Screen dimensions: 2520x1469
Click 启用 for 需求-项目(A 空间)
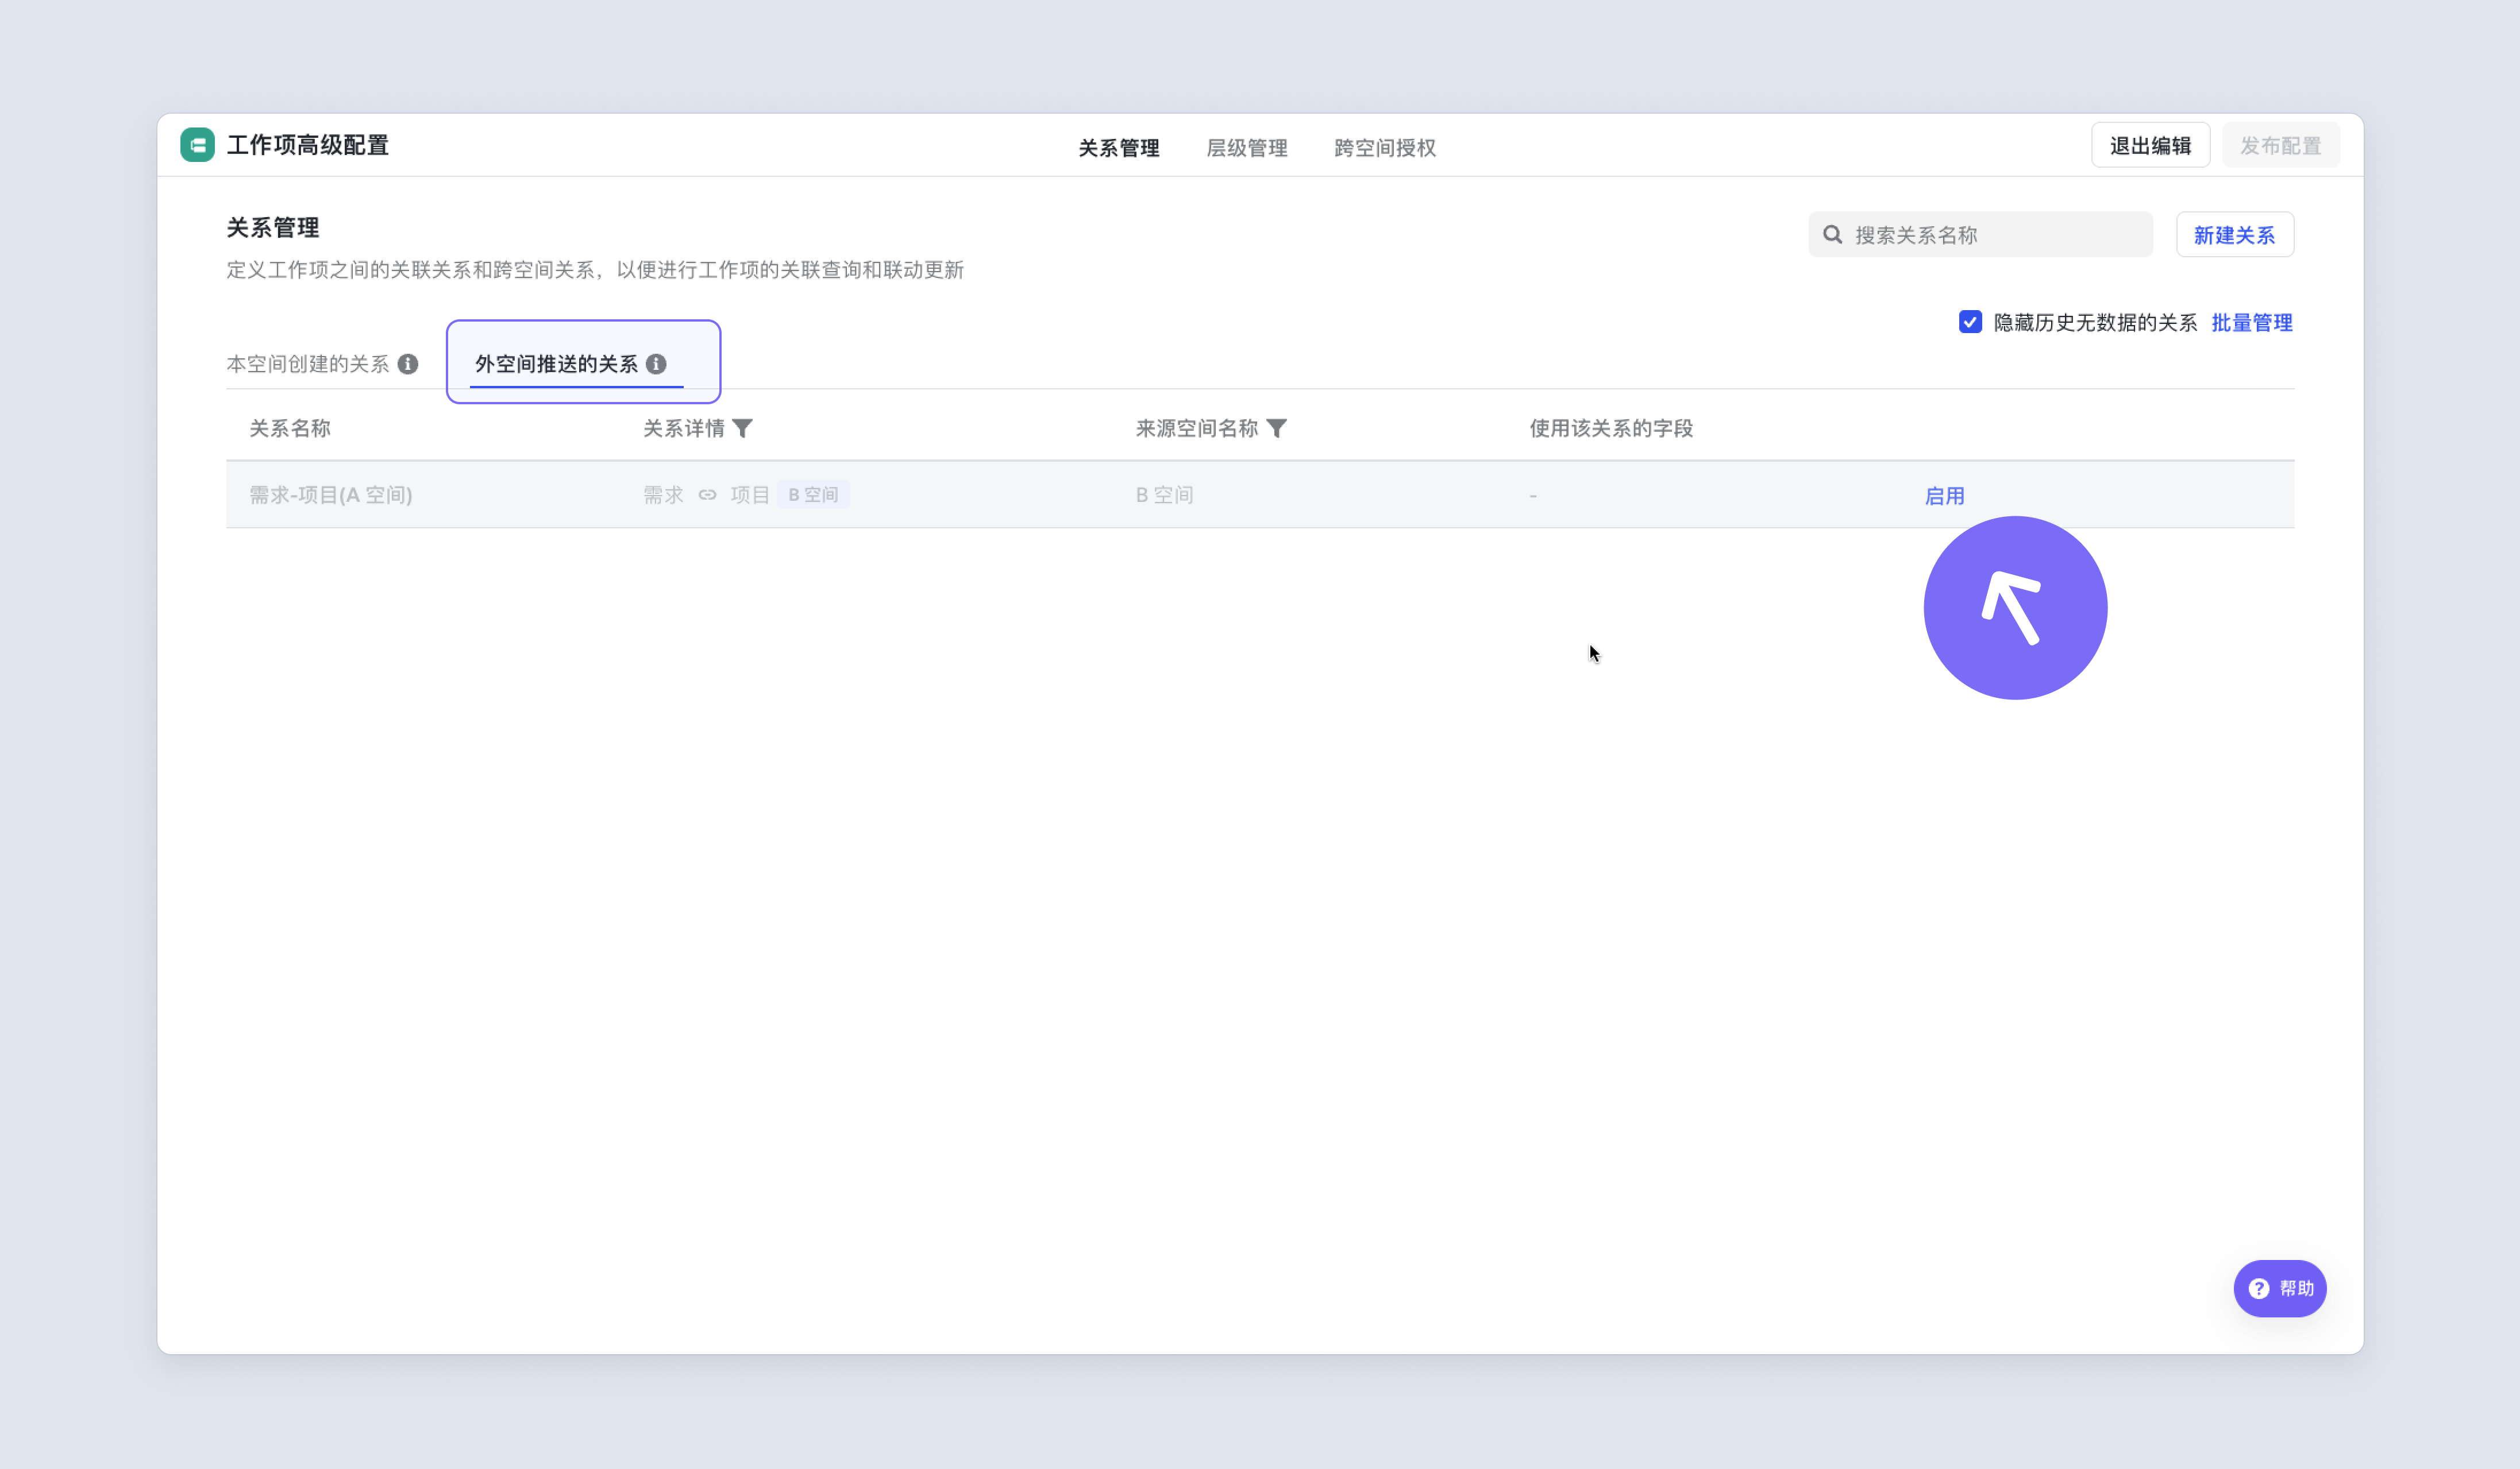[x=1944, y=496]
